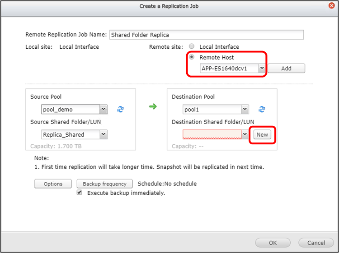
Task: Confirm the job with OK
Action: pos(273,243)
